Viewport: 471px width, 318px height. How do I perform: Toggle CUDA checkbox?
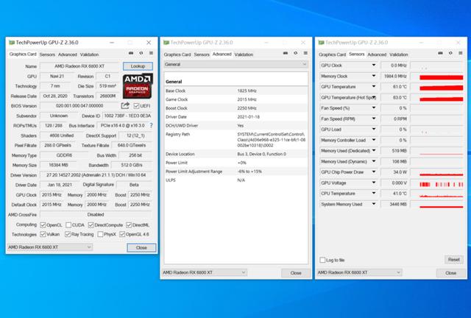click(68, 225)
